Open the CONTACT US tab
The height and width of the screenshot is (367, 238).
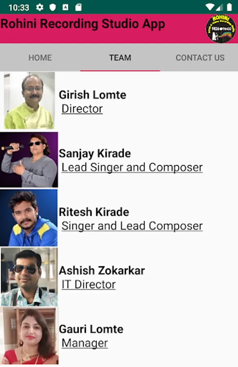click(200, 57)
